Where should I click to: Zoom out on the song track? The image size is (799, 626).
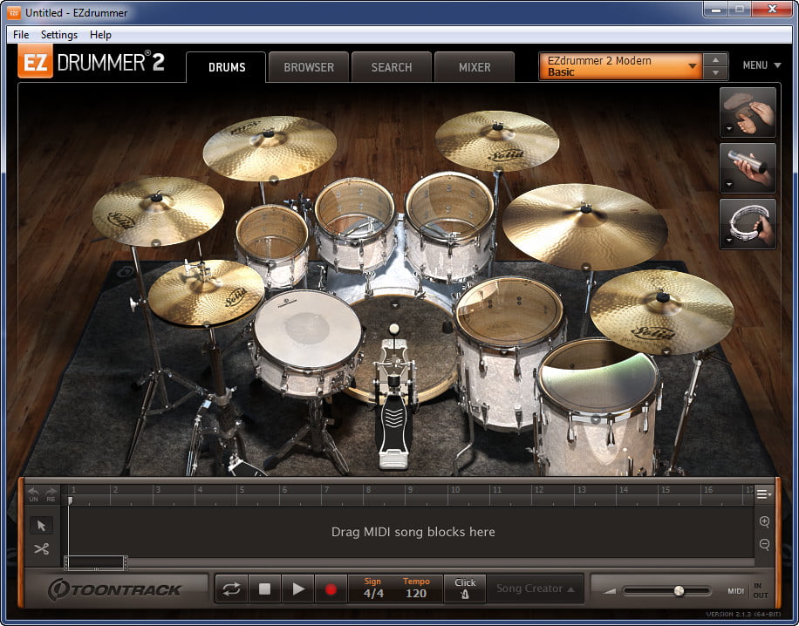click(x=764, y=545)
